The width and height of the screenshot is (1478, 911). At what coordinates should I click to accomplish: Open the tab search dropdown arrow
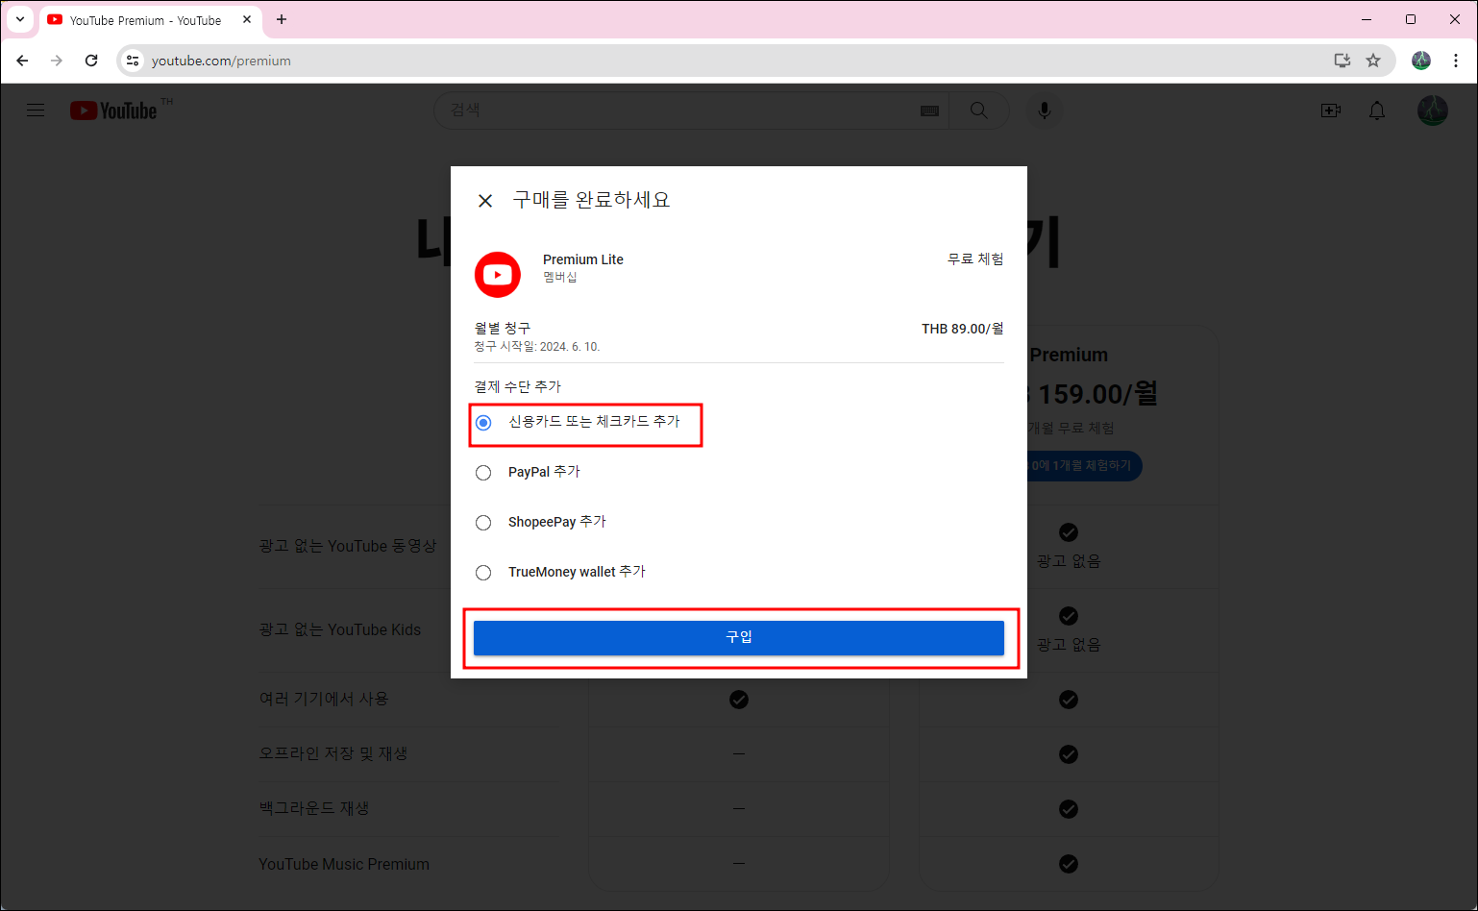pyautogui.click(x=19, y=19)
